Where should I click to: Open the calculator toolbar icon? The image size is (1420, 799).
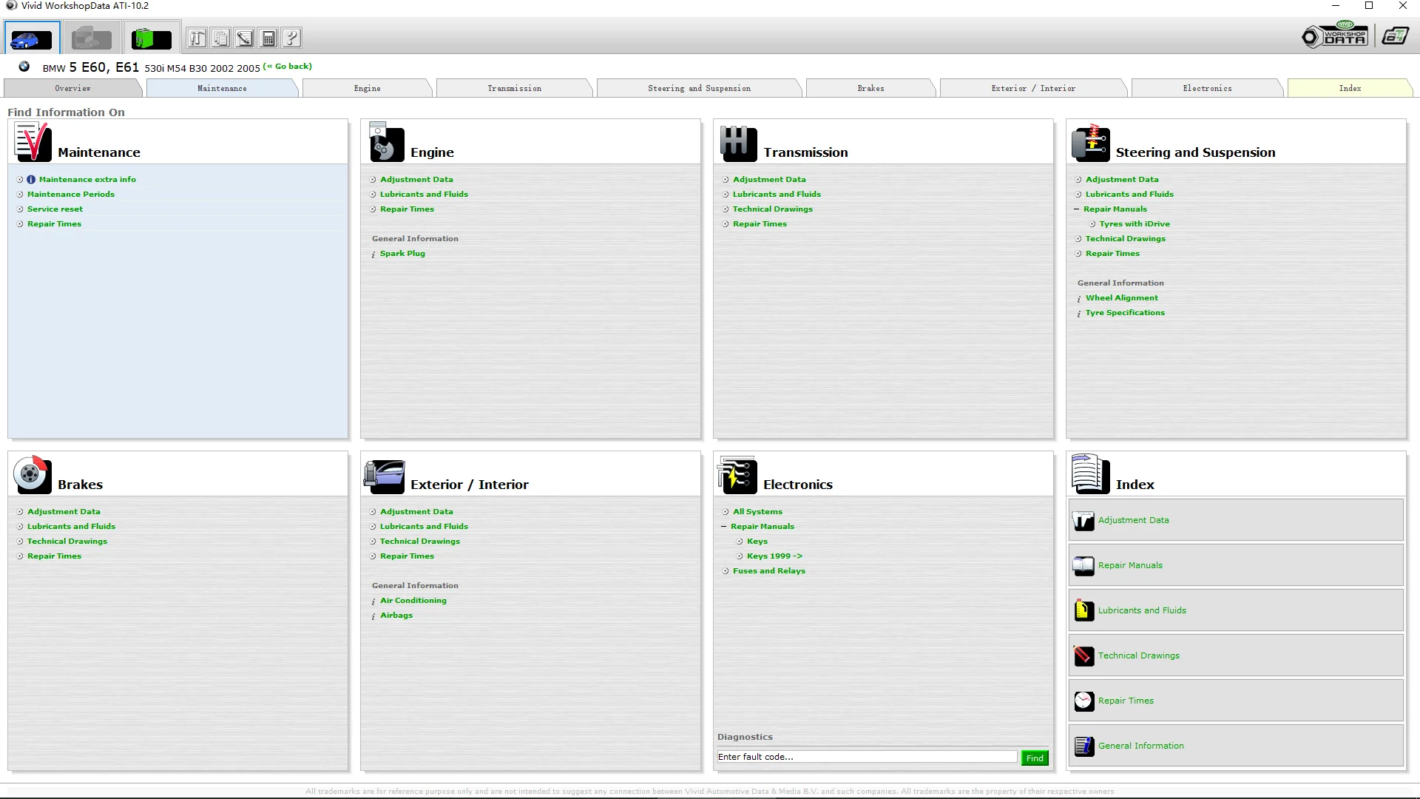[x=268, y=38]
